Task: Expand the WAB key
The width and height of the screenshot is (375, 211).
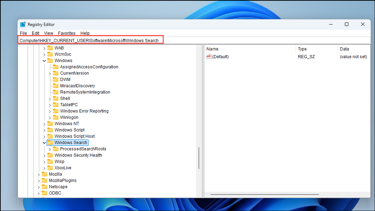Action: (x=44, y=48)
